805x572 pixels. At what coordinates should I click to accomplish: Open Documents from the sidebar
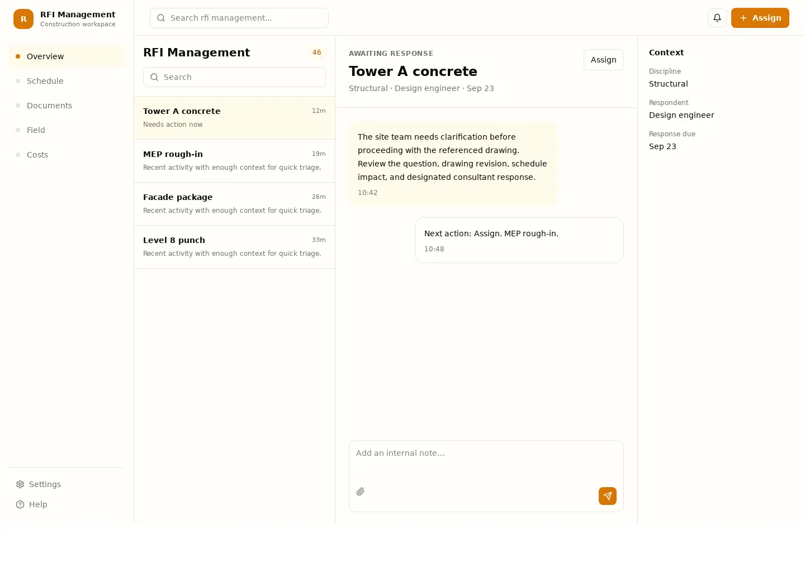(67, 106)
